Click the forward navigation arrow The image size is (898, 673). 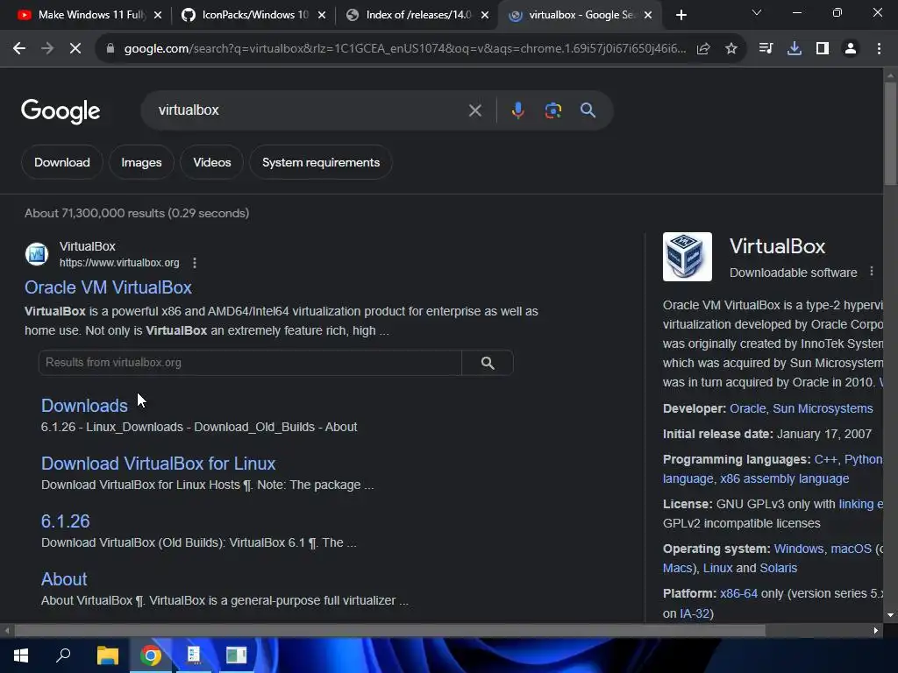tap(47, 49)
